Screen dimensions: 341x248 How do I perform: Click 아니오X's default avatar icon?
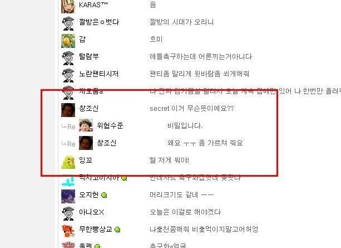pyautogui.click(x=68, y=213)
